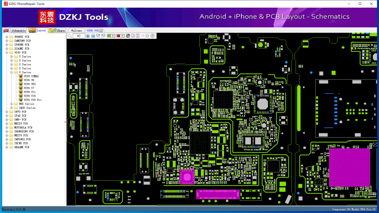Minimize the DZKJ PhoneRepair Tools window
The width and height of the screenshot is (379, 213).
[x=349, y=4]
